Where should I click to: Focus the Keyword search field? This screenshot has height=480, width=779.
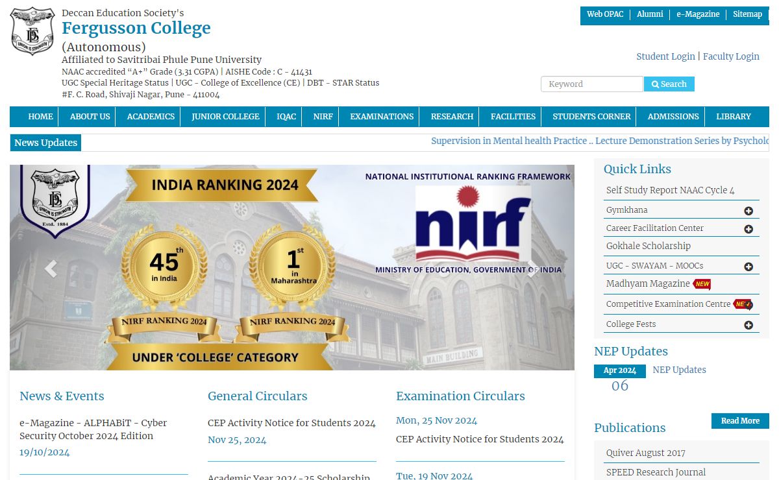592,84
